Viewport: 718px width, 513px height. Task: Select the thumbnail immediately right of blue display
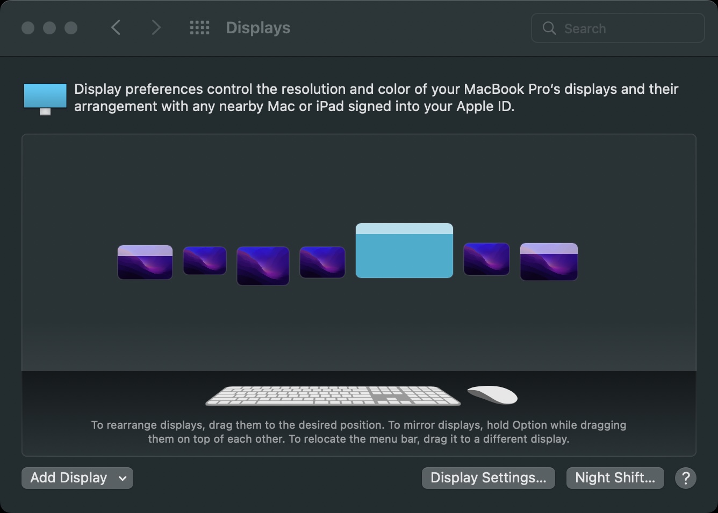click(486, 259)
